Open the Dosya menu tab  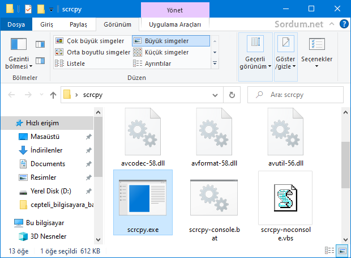point(16,24)
